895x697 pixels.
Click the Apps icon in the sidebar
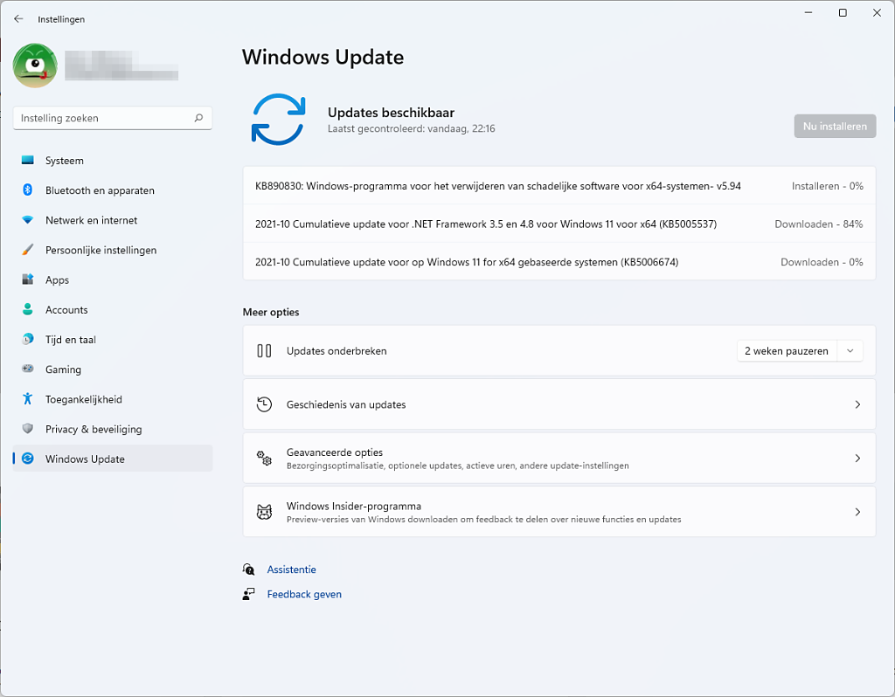coord(27,279)
